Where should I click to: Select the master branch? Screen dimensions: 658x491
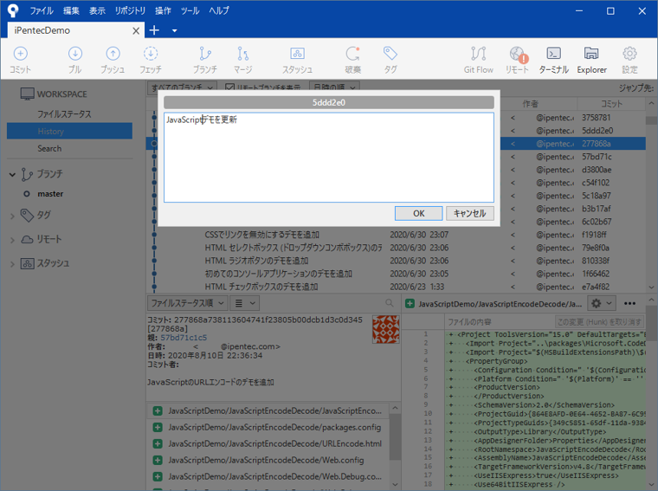[50, 194]
